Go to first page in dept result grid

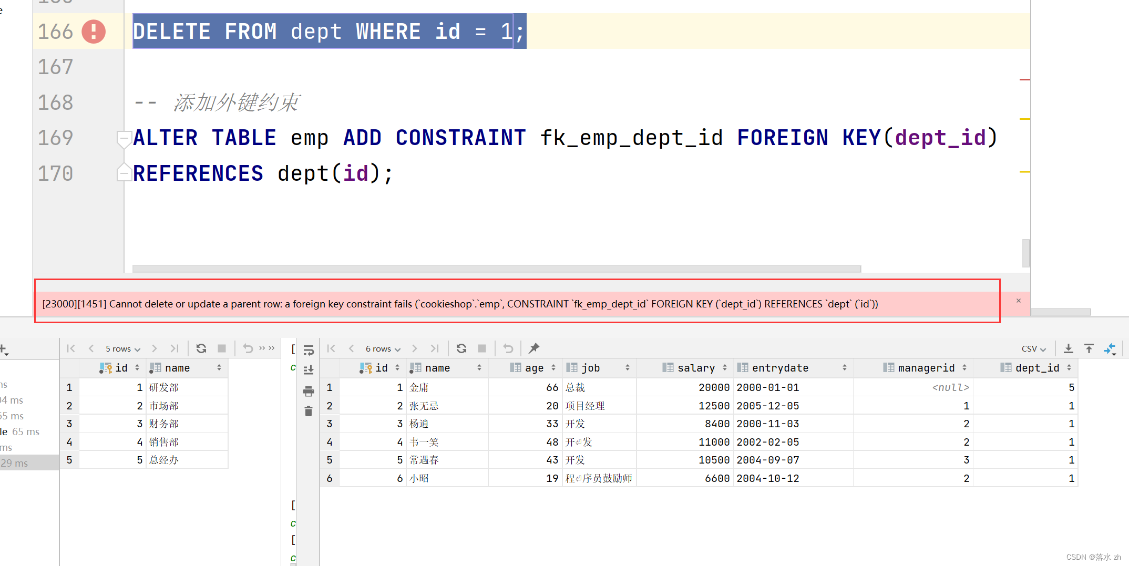(71, 348)
